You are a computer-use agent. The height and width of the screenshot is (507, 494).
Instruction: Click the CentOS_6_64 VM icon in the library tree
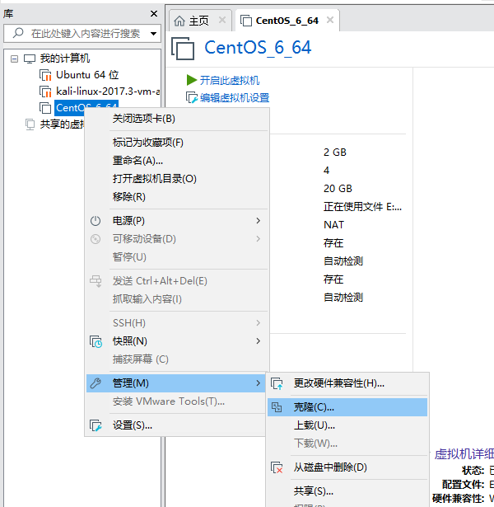click(45, 108)
